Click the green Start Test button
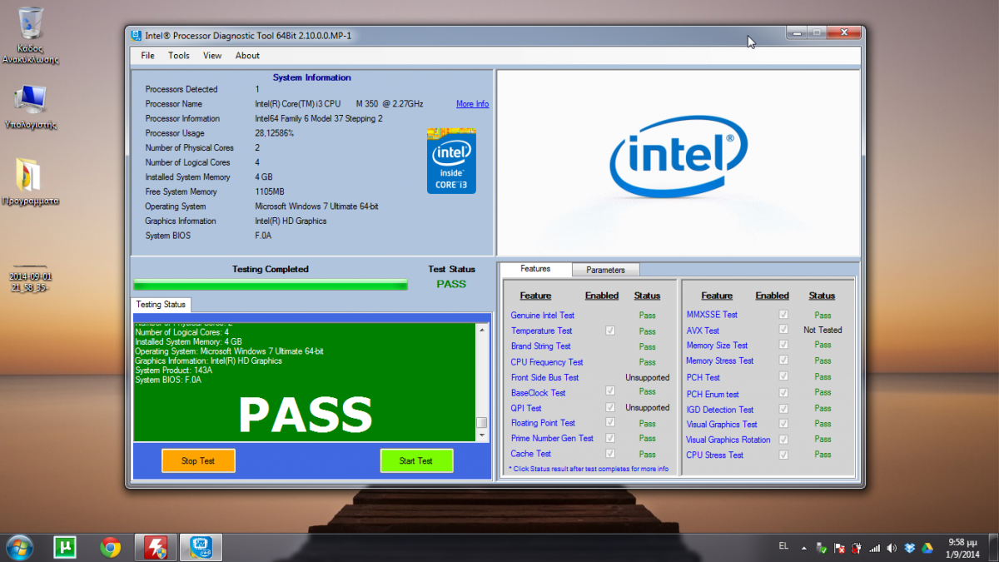This screenshot has width=999, height=562. point(416,460)
